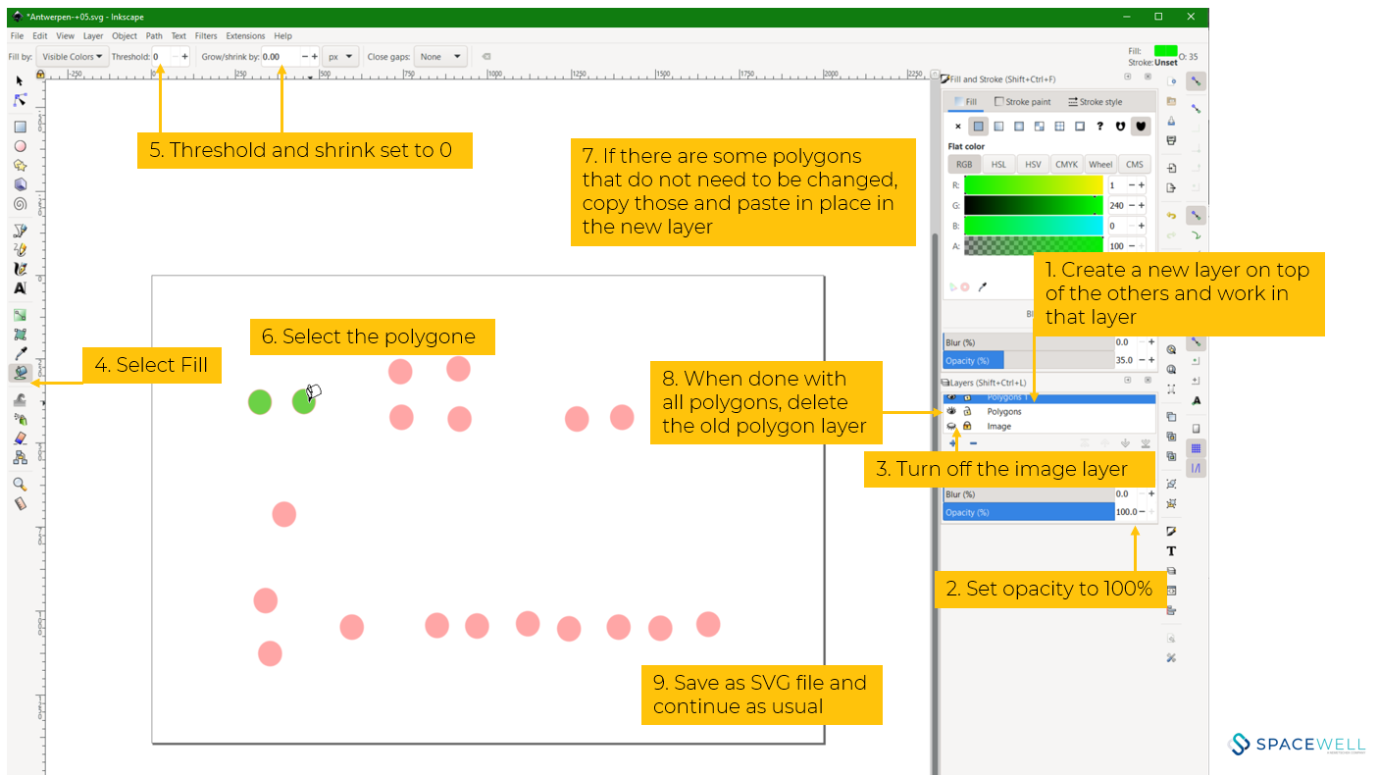Select the Measure tool
This screenshot has width=1378, height=775.
click(20, 503)
